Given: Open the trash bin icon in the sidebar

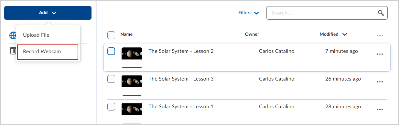Looking at the screenshot, I should point(13,51).
